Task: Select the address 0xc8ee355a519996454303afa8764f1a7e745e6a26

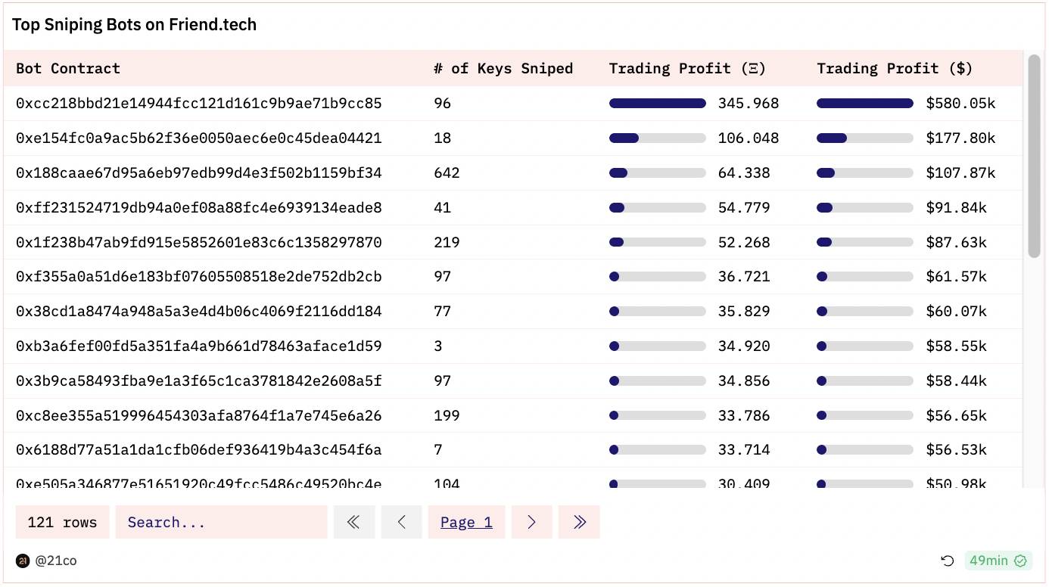Action: point(199,415)
